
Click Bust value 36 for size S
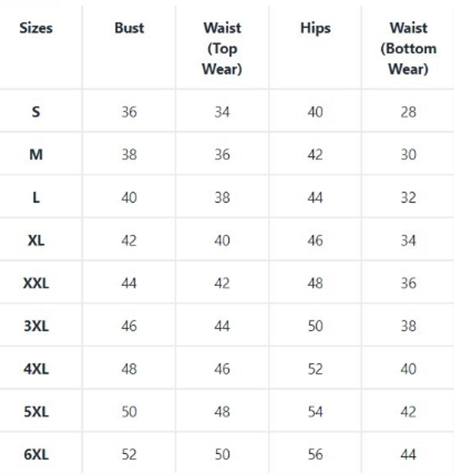pos(129,112)
